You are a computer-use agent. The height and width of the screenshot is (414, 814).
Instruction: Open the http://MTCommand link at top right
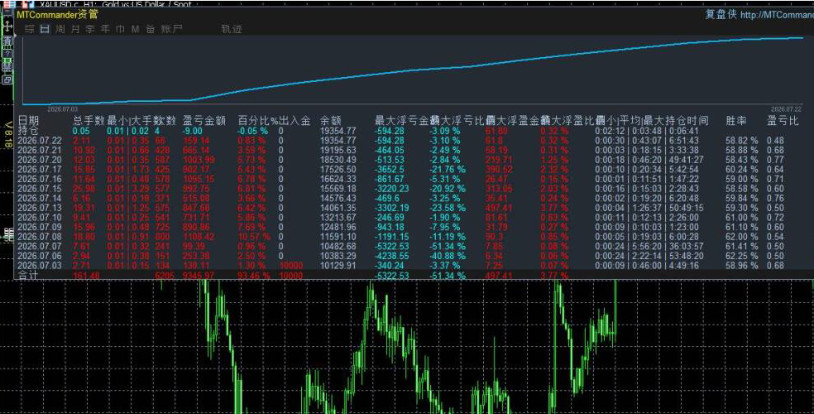777,15
